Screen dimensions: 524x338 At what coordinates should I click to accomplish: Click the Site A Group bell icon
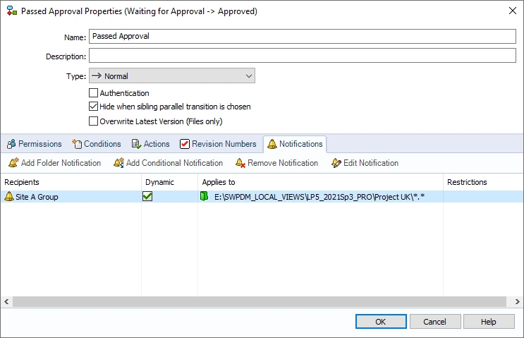[x=9, y=197]
